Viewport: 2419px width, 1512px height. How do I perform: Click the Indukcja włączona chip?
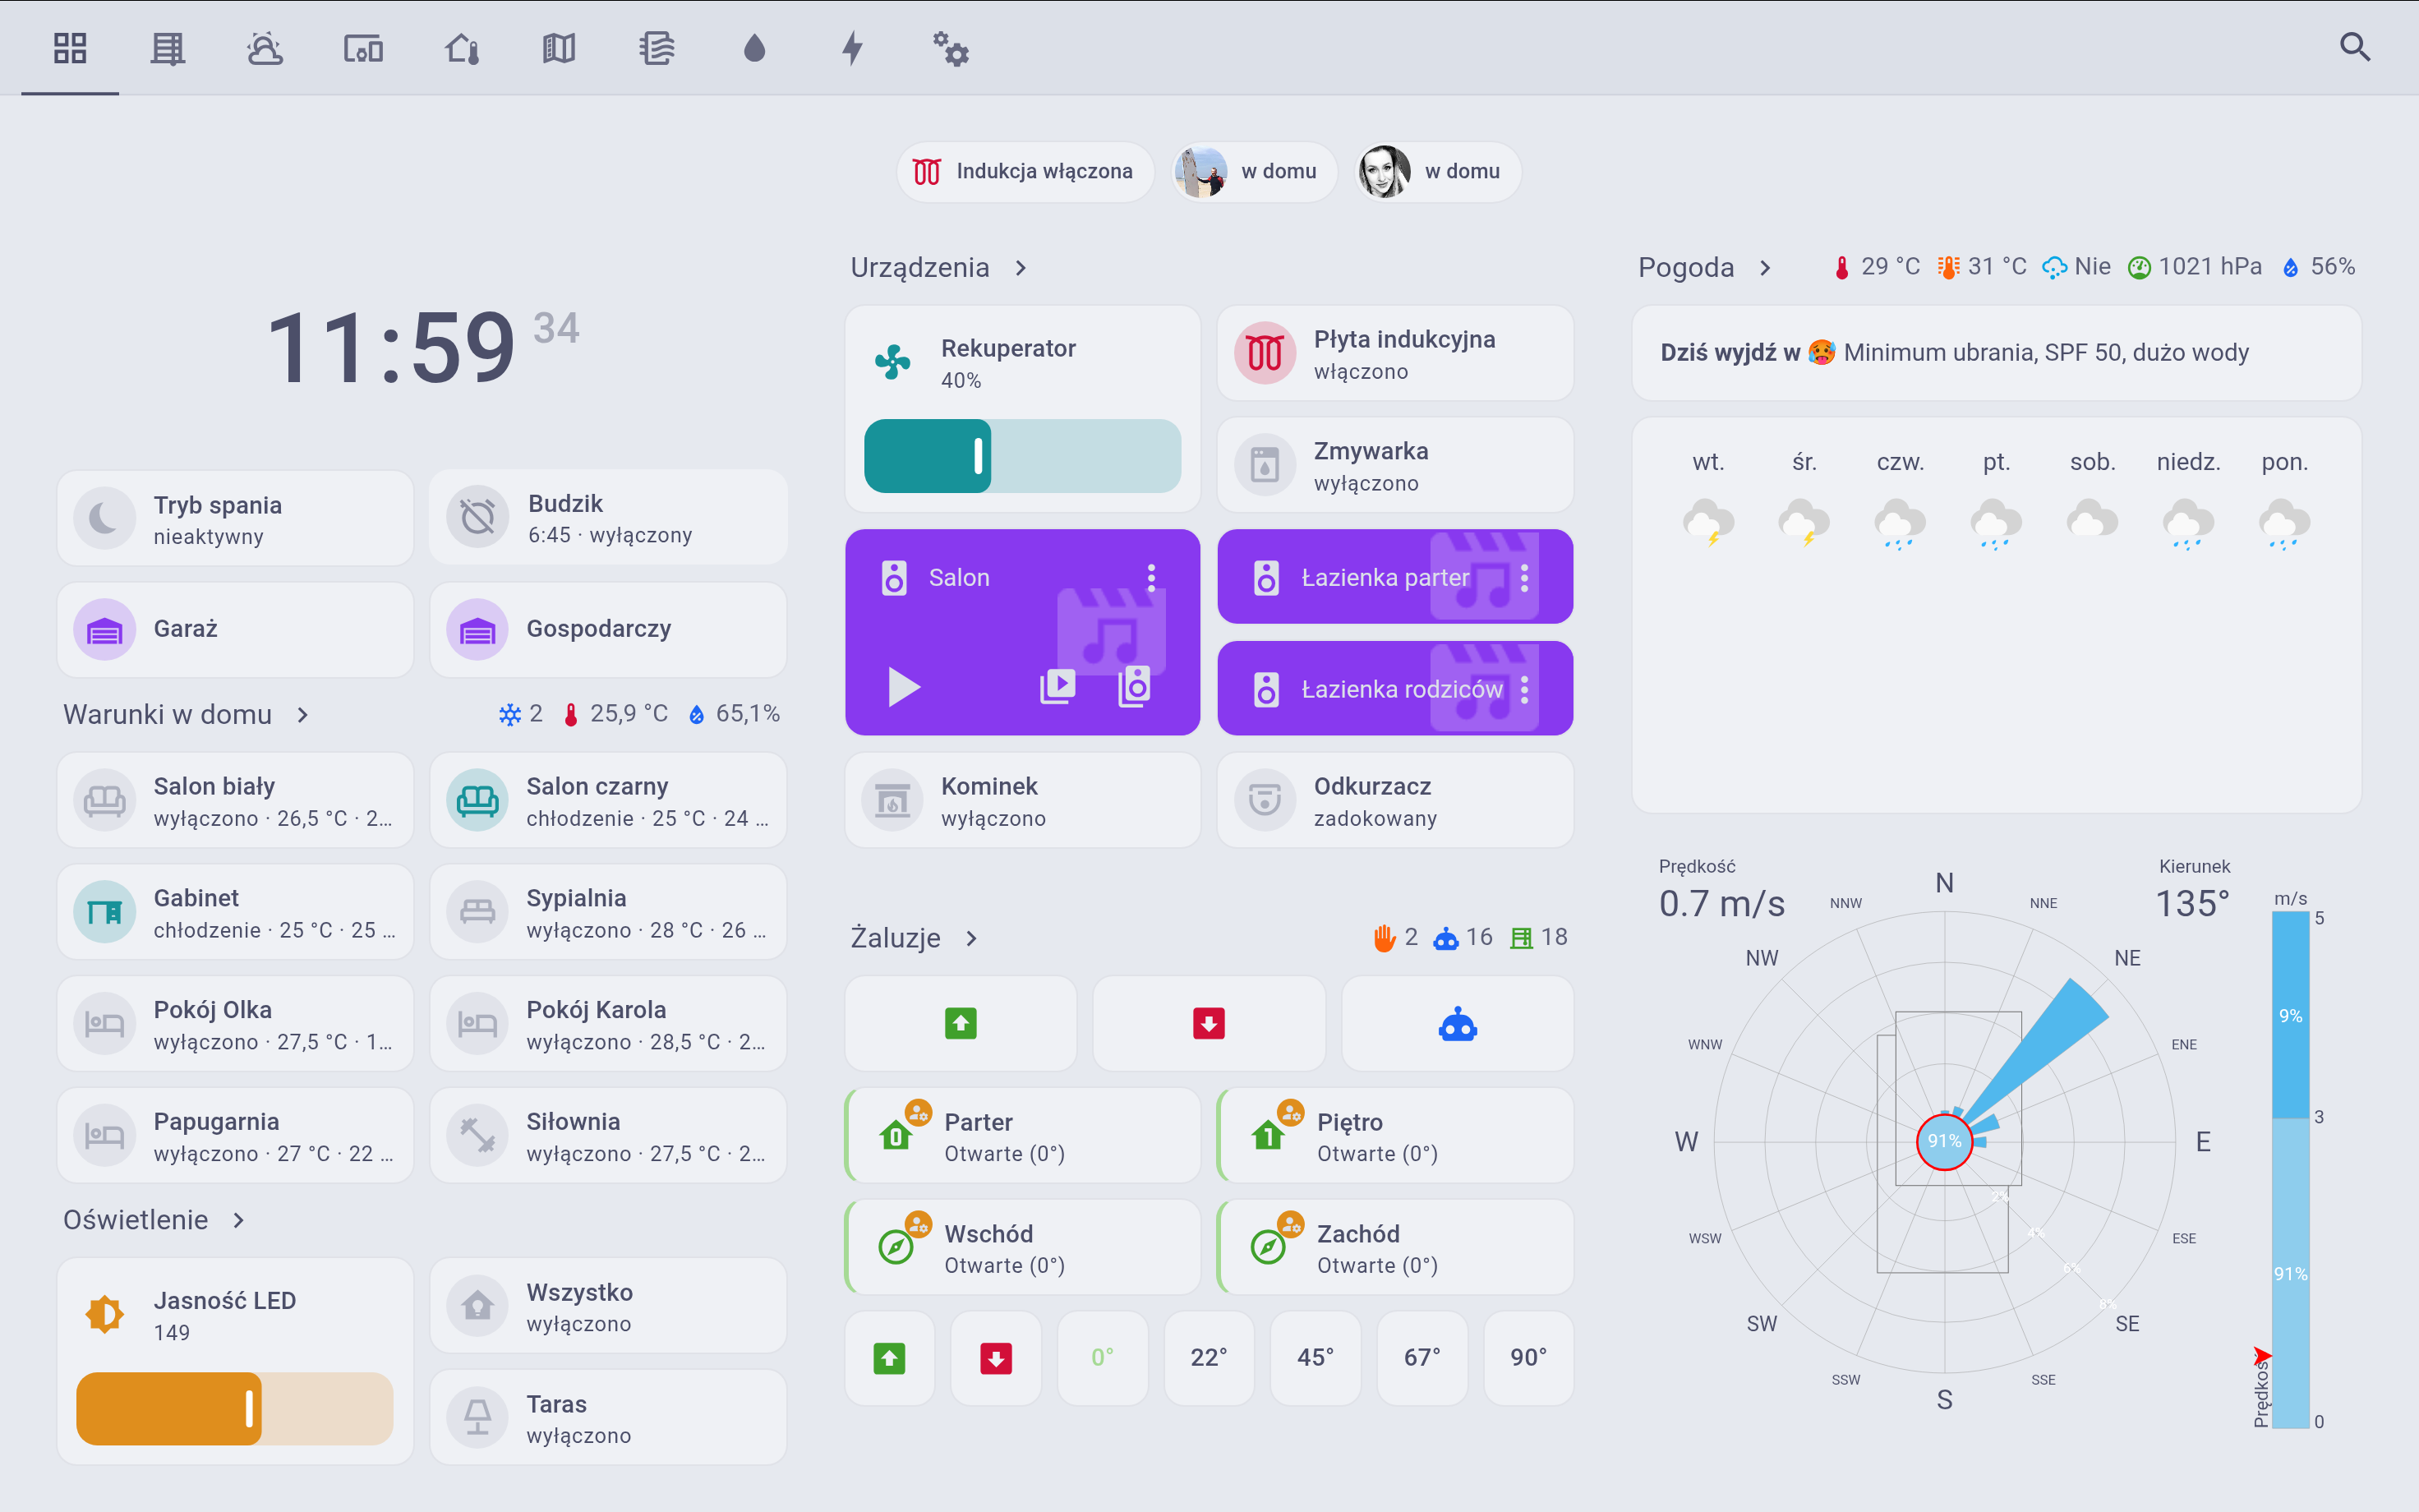(x=1025, y=172)
